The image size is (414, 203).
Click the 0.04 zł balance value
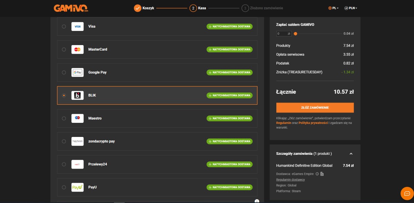click(x=349, y=34)
